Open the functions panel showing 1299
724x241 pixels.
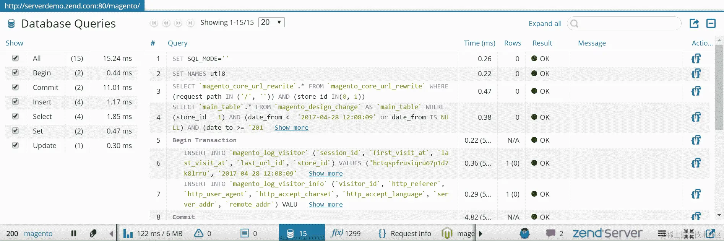tap(346, 233)
